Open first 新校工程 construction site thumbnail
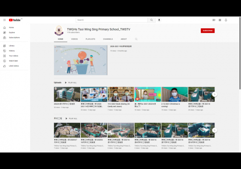 point(67,130)
